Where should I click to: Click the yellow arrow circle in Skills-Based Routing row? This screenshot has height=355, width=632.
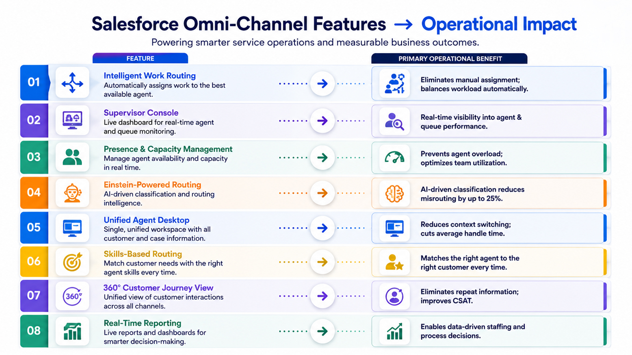(x=323, y=262)
